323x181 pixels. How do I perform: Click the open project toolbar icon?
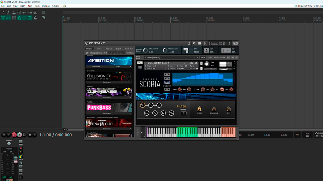click(x=9, y=13)
